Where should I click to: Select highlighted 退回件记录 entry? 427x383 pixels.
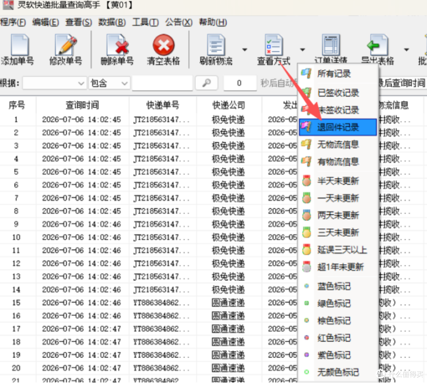[x=338, y=127]
